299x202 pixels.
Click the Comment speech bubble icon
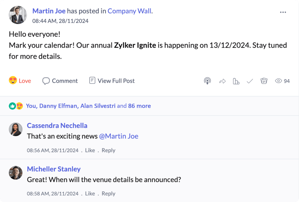click(x=46, y=81)
